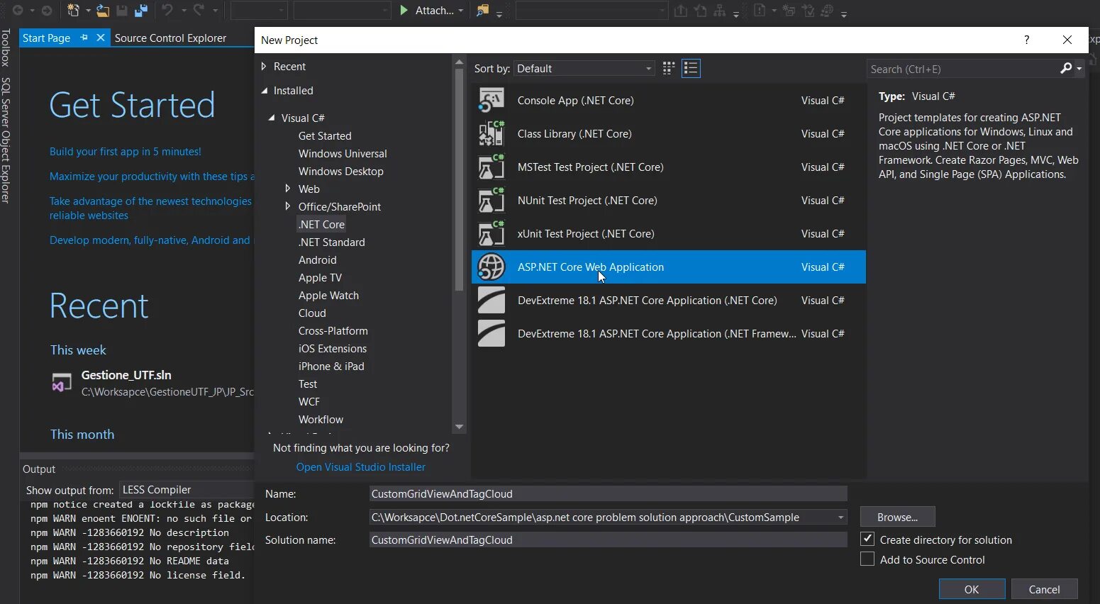The height and width of the screenshot is (604, 1100).
Task: Click the green Attach play button
Action: [x=404, y=10]
